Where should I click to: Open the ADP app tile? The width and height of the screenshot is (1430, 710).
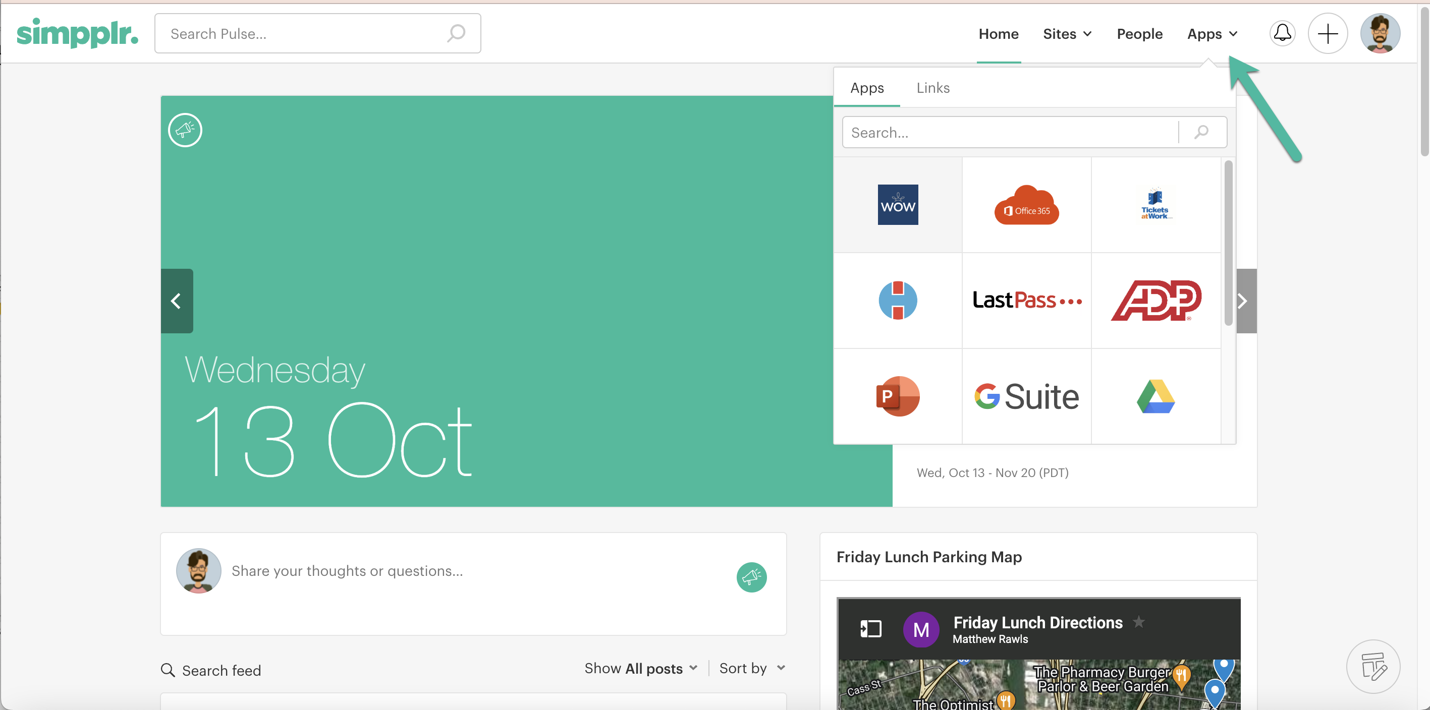[1156, 300]
